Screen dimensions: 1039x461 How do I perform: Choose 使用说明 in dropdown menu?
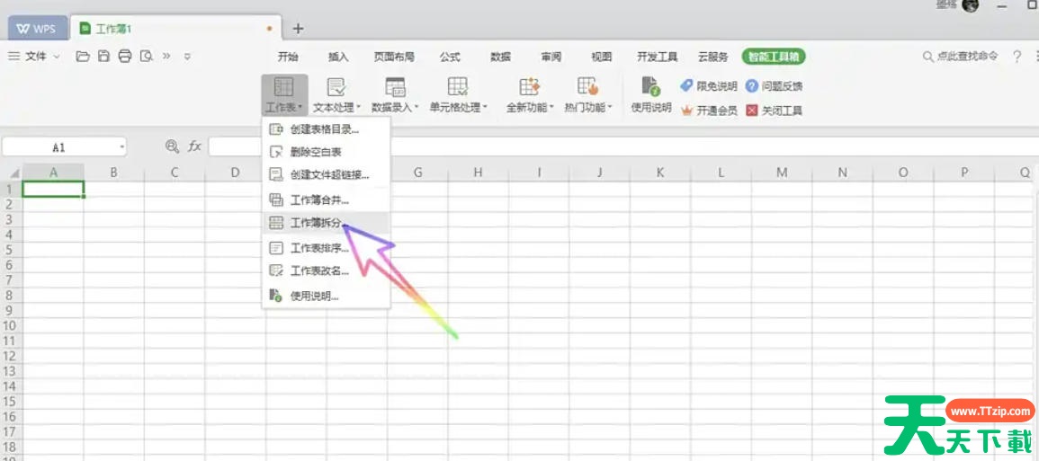pyautogui.click(x=326, y=296)
